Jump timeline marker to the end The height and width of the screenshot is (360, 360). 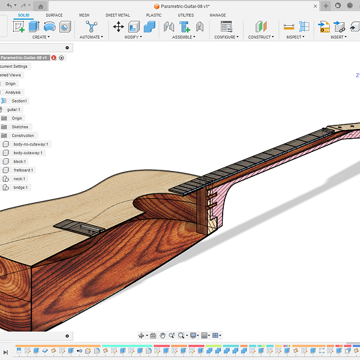pos(6,352)
